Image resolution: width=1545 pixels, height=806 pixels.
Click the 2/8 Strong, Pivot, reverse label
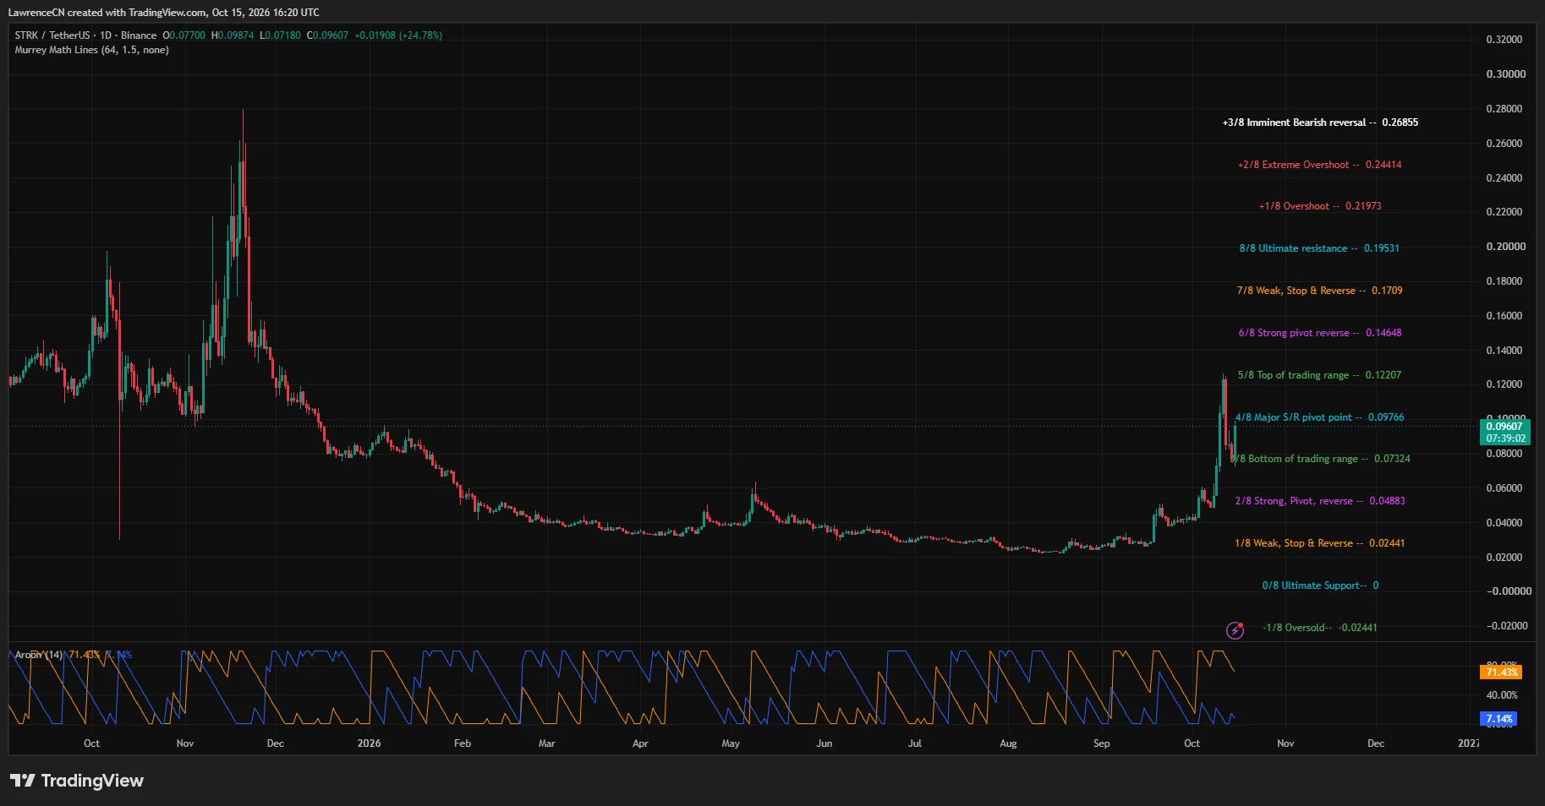point(1320,501)
